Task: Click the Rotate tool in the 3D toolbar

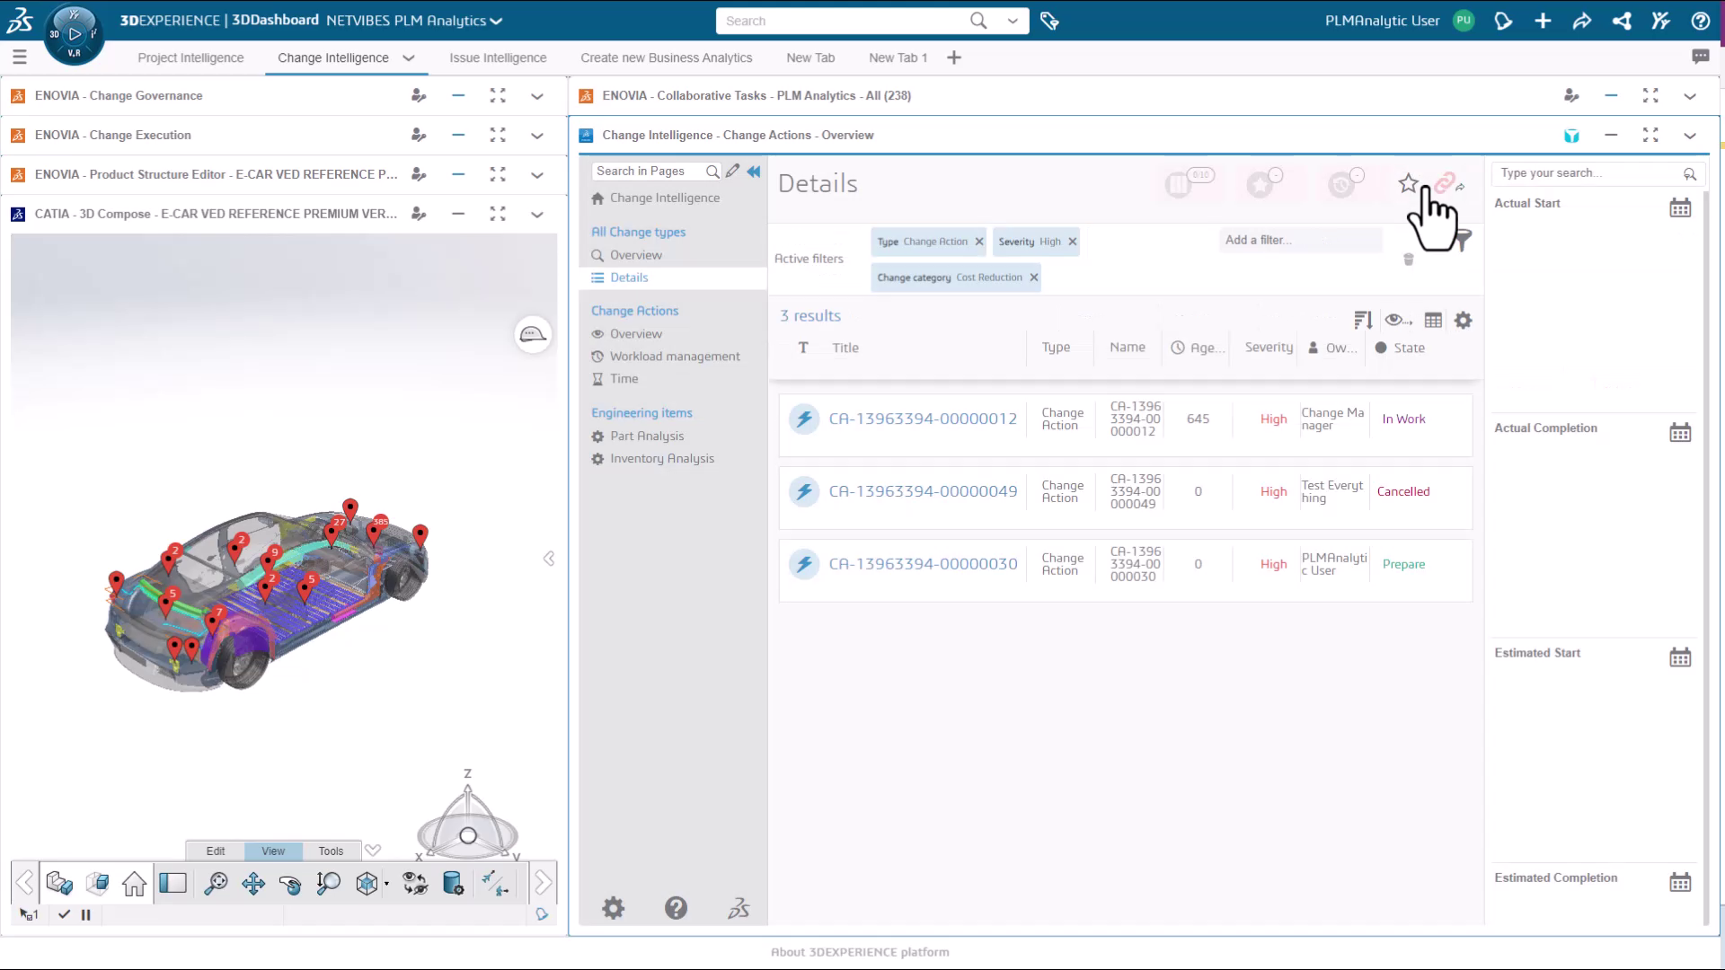Action: [x=290, y=884]
